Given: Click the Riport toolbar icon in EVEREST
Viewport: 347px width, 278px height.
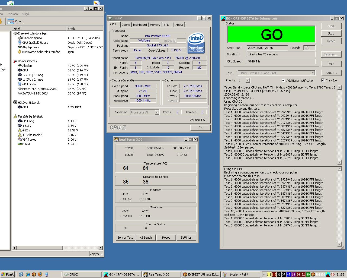Looking at the screenshot, I should pos(11,21).
